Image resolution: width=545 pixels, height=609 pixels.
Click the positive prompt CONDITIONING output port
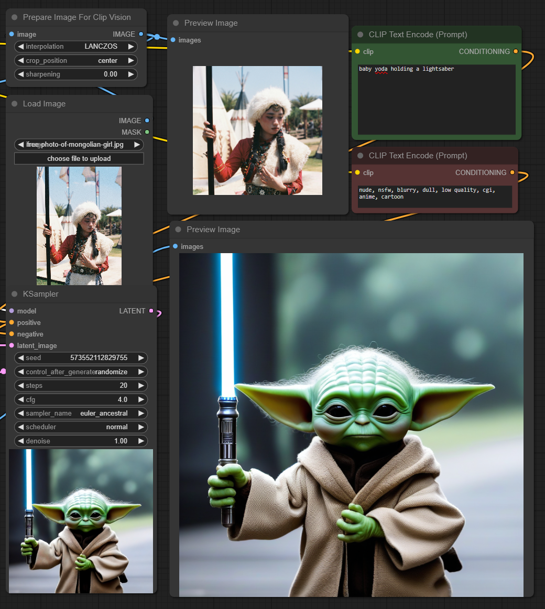516,51
